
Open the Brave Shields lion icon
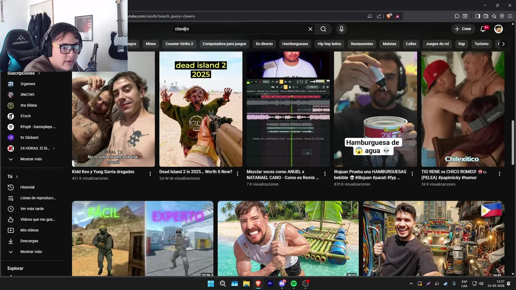(389, 16)
